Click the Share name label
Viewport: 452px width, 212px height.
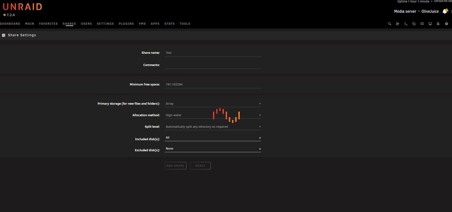pos(151,53)
